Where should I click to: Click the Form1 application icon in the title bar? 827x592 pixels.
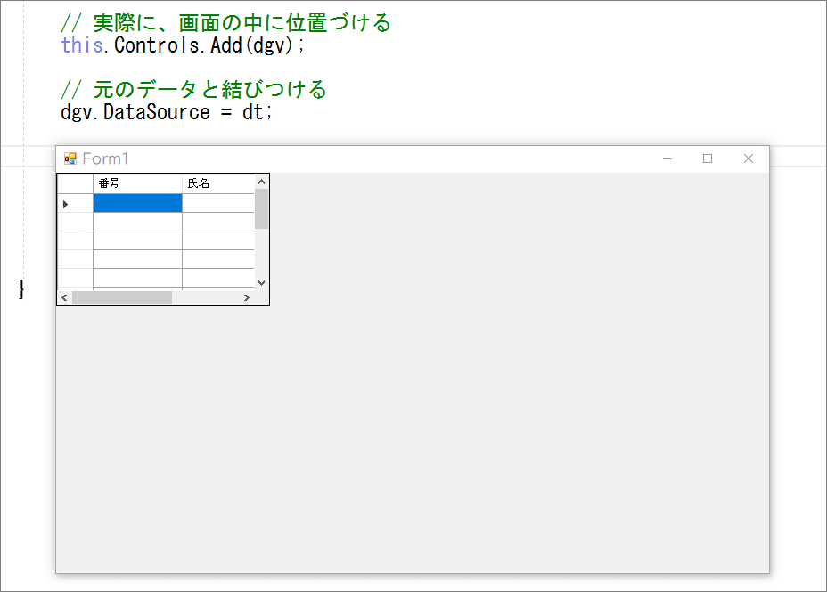pos(70,158)
